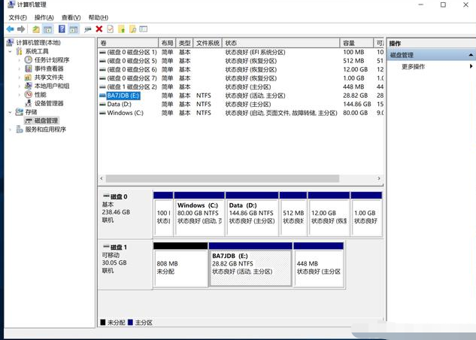Click the forward arrow toolbar icon
Image resolution: width=476 pixels, height=340 pixels.
pyautogui.click(x=21, y=29)
